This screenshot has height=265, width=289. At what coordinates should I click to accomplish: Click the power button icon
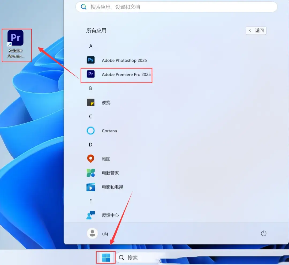(x=264, y=233)
